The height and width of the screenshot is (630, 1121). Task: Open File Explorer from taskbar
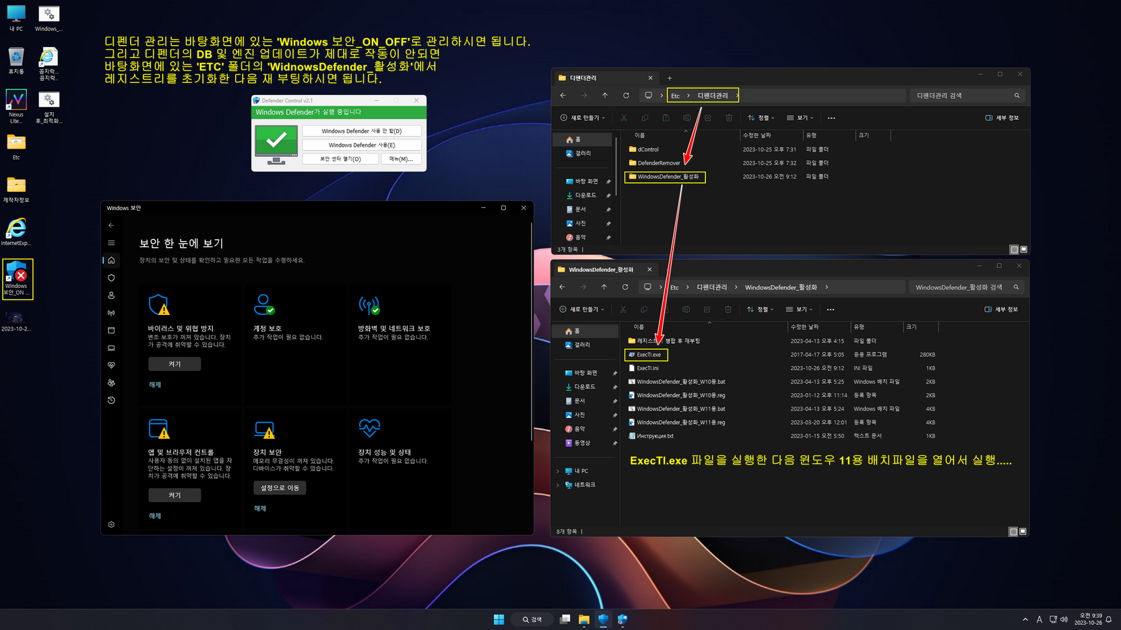pyautogui.click(x=584, y=619)
